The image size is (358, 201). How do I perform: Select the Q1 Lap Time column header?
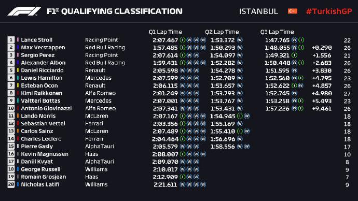[x=166, y=32]
